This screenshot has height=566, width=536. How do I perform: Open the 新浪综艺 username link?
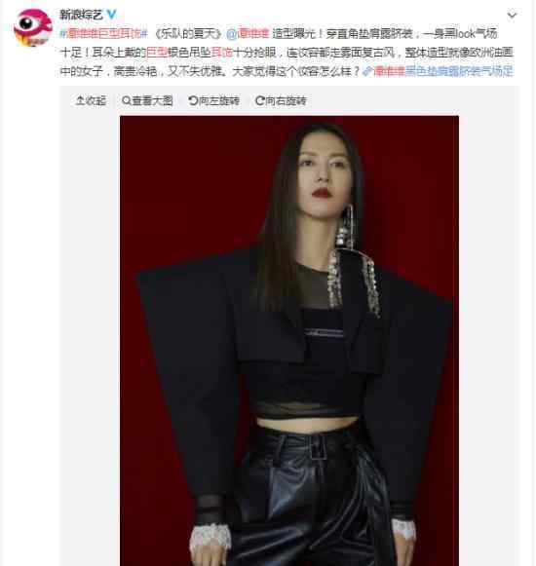coord(81,15)
